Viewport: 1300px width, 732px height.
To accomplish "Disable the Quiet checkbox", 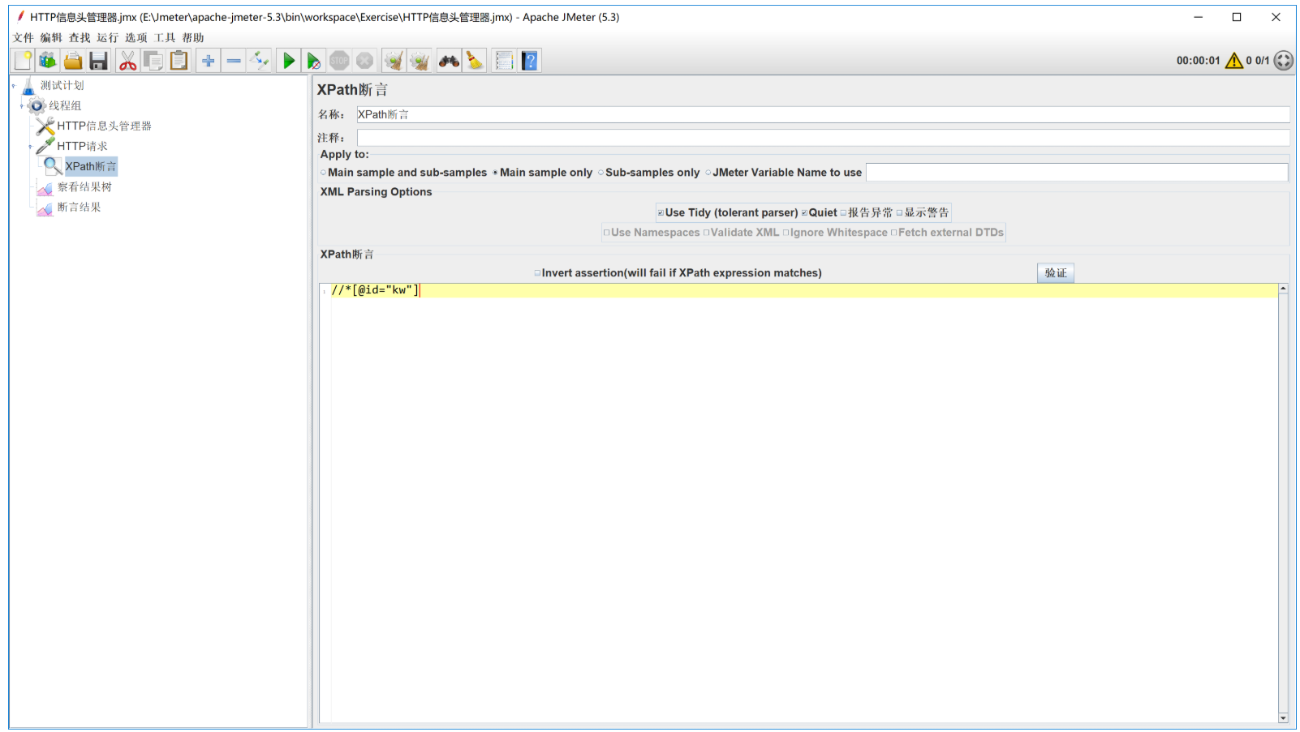I will 803,212.
